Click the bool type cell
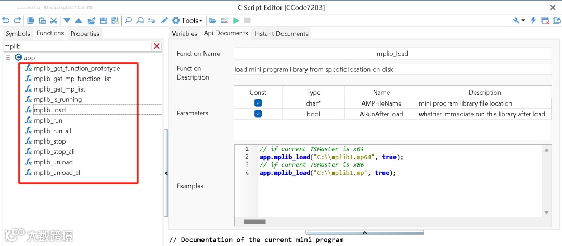Image resolution: width=562 pixels, height=246 pixels. pyautogui.click(x=314, y=114)
